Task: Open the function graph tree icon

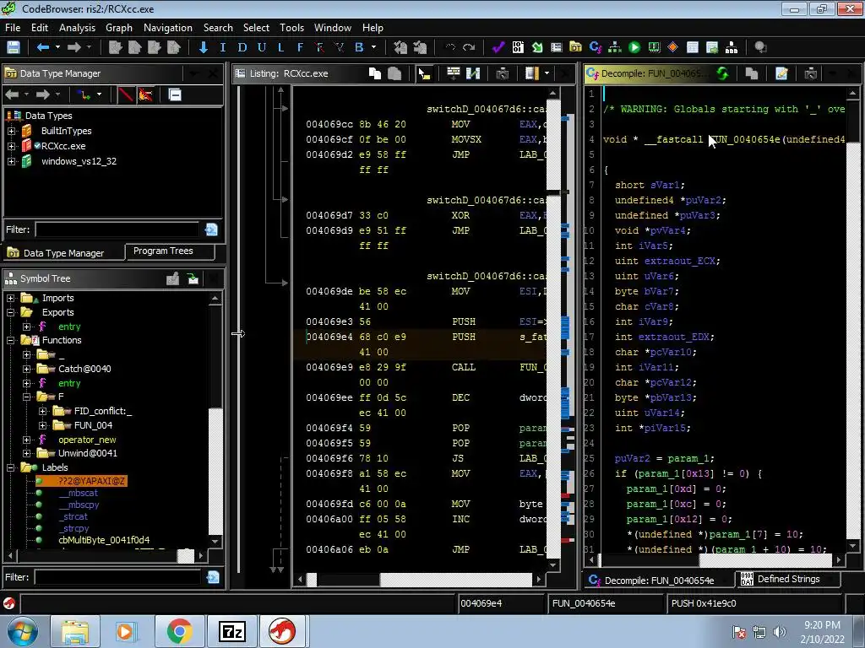Action: (615, 47)
